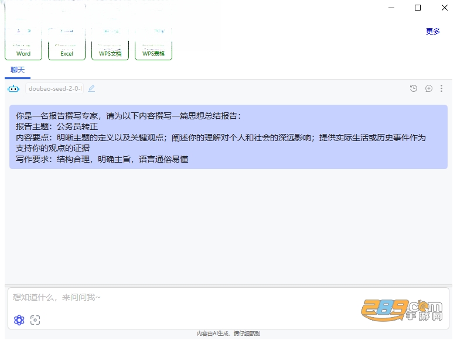Image resolution: width=457 pixels, height=344 pixels.
Task: Click the pencil edit icon
Action: pos(91,88)
